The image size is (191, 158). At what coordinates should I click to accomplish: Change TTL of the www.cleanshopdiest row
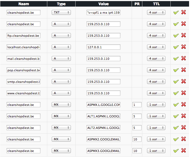click(x=156, y=93)
